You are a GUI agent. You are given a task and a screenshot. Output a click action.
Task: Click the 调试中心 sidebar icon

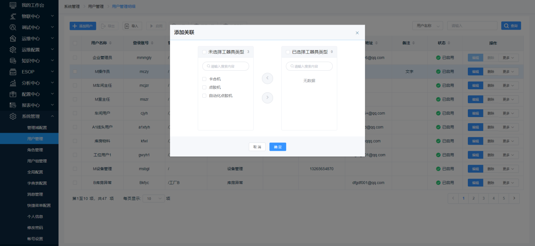(13, 28)
